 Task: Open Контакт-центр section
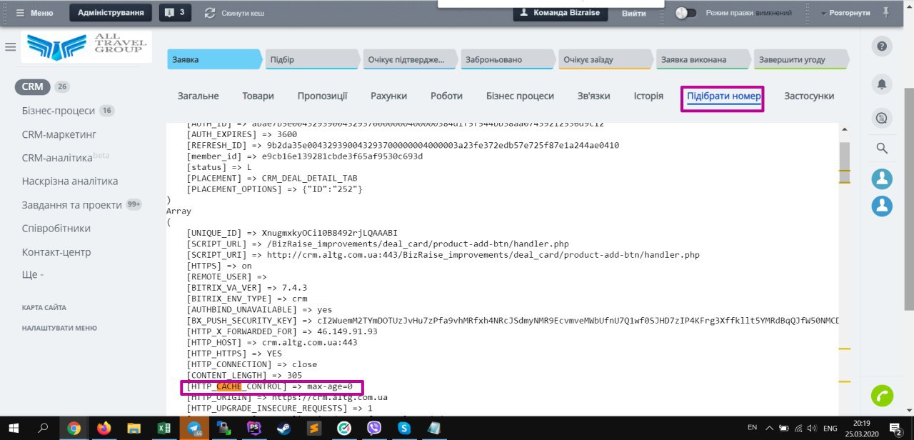point(56,252)
